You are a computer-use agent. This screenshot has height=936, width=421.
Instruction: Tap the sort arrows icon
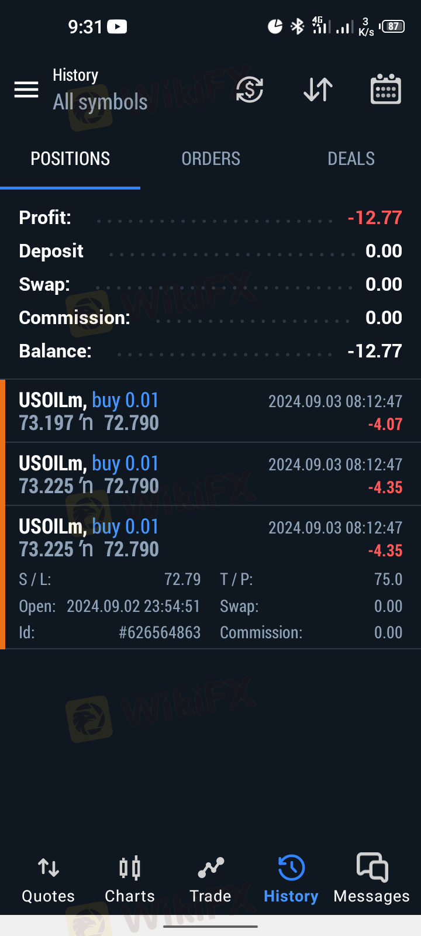tap(318, 90)
